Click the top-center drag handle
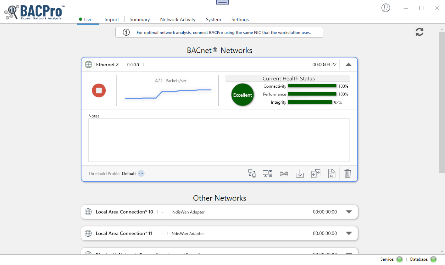The width and height of the screenshot is (445, 265). coord(222,2)
